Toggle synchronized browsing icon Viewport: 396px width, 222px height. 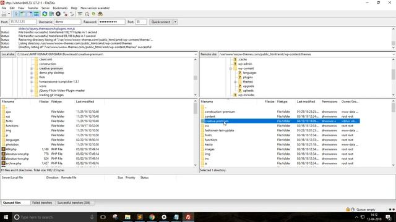pos(93,14)
